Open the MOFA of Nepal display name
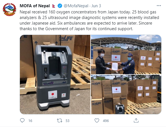The image size is (166, 127). (35, 6)
